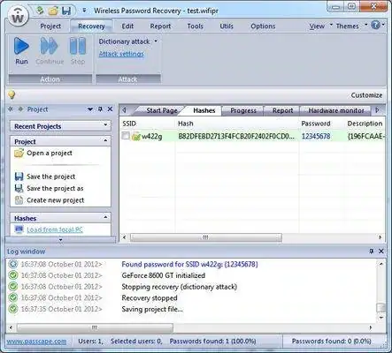Click the log window horizontal scrollbar

click(x=95, y=327)
